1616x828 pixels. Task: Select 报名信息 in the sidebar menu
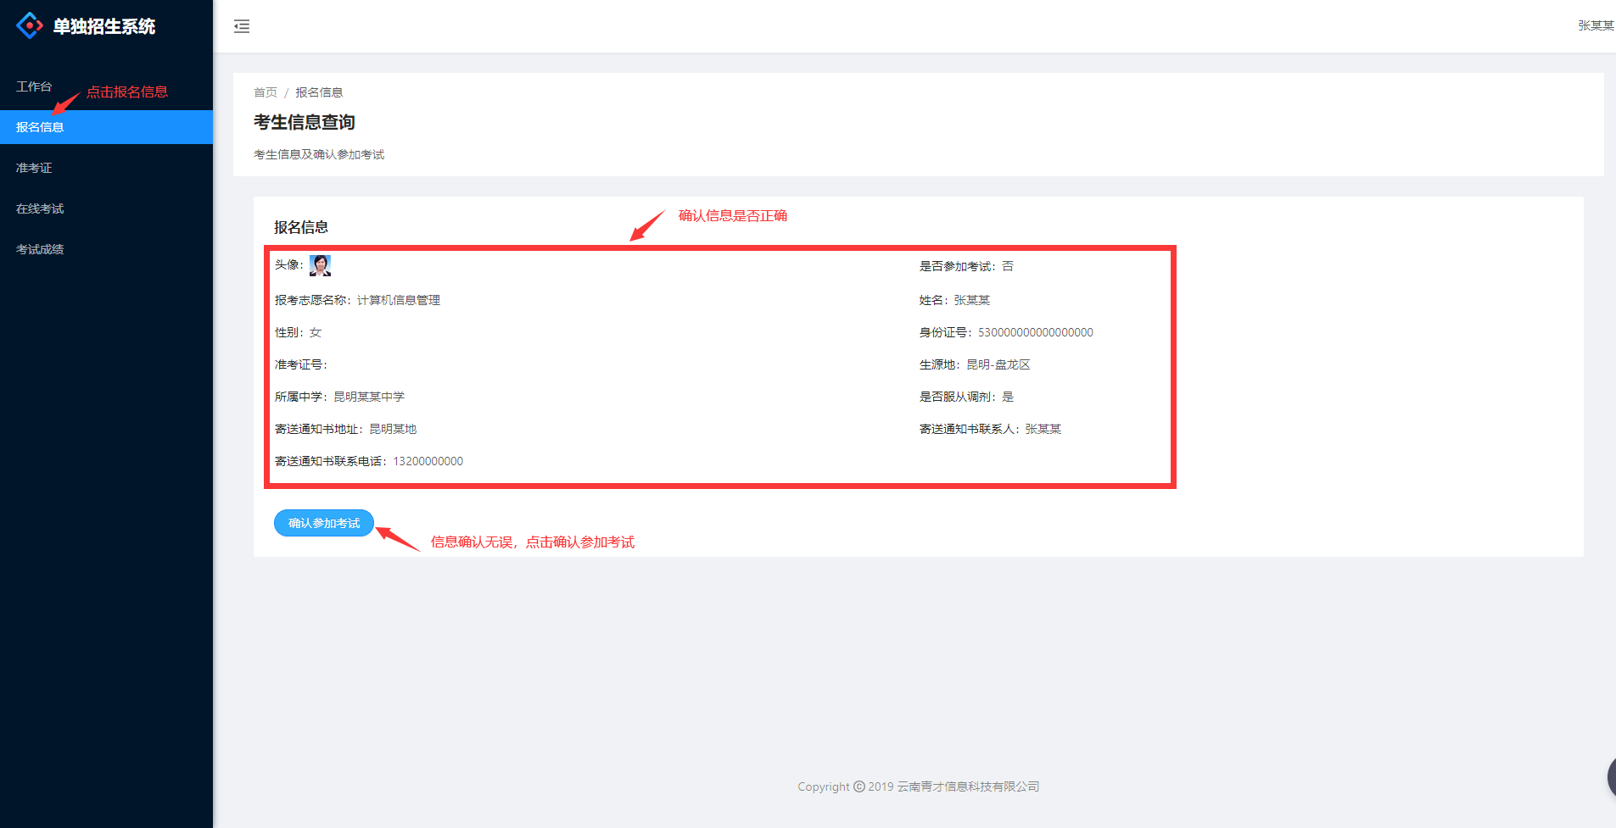pyautogui.click(x=40, y=127)
